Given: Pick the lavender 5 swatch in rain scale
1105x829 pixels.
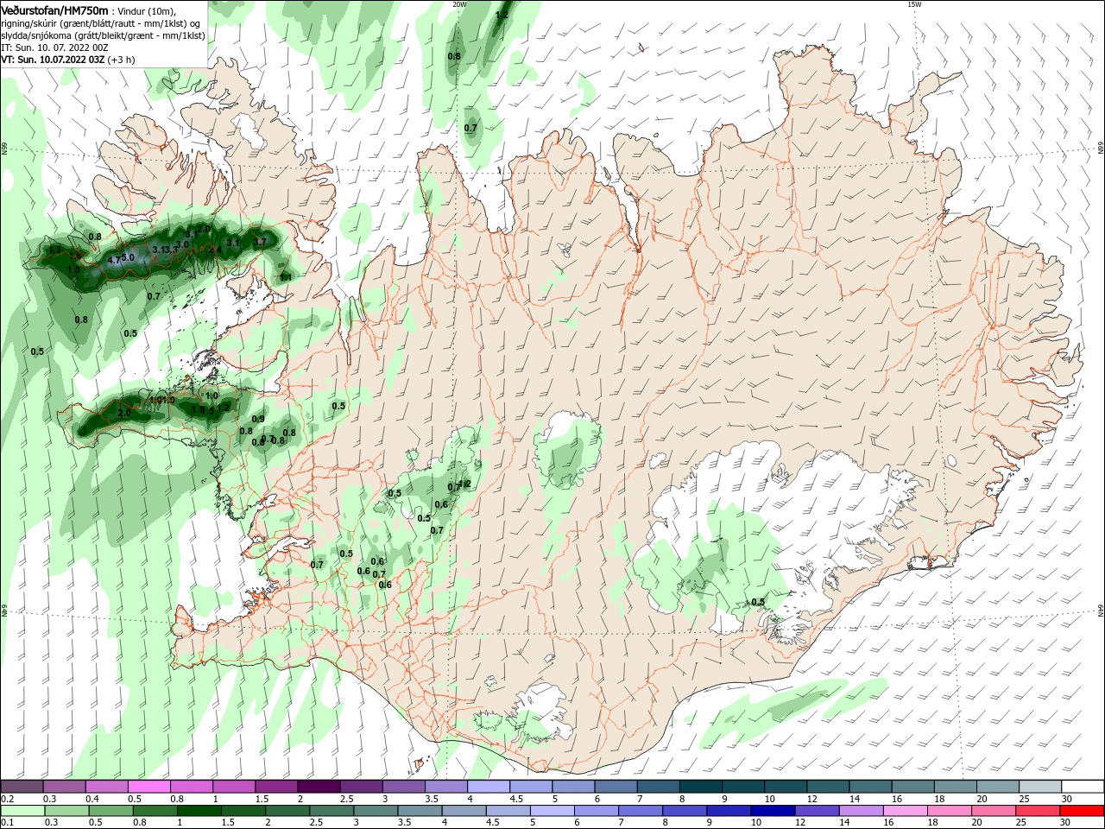Looking at the screenshot, I should tap(552, 811).
